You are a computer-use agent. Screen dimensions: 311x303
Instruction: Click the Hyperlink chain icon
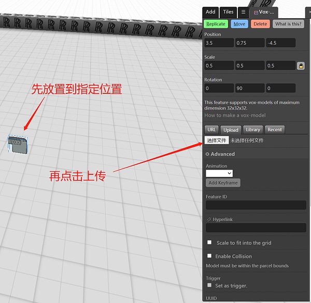(x=208, y=220)
